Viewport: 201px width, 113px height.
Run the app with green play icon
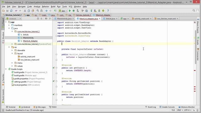click(70, 11)
